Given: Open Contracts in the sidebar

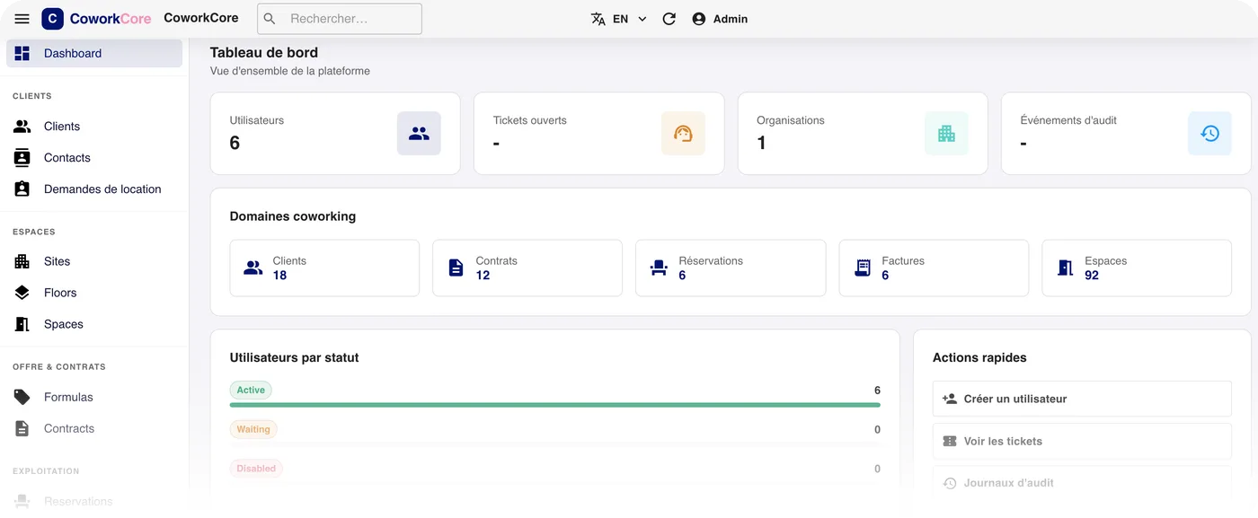Looking at the screenshot, I should (94, 428).
